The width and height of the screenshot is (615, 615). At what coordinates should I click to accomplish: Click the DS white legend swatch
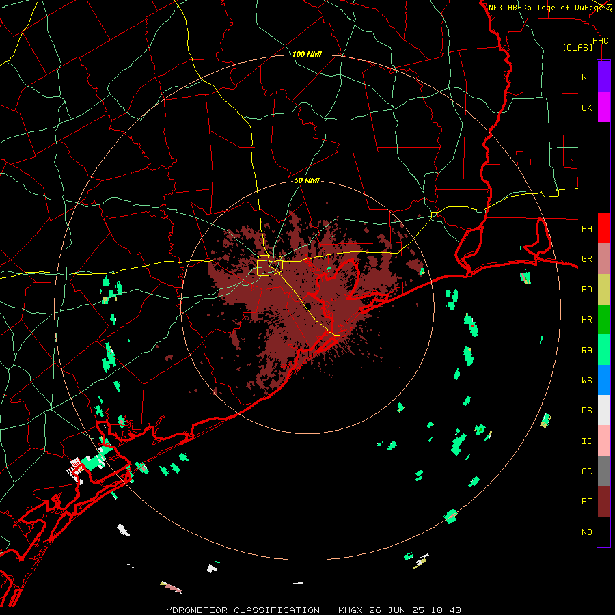click(603, 410)
